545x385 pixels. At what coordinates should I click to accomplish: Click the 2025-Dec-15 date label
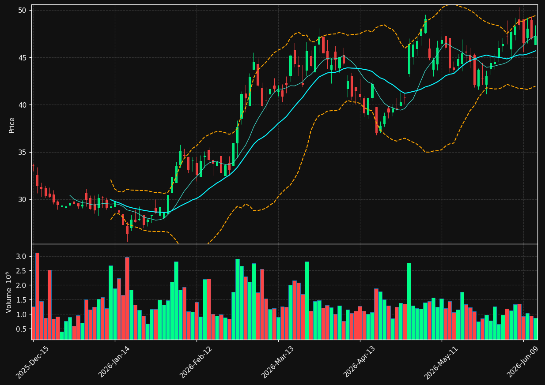[32, 363]
